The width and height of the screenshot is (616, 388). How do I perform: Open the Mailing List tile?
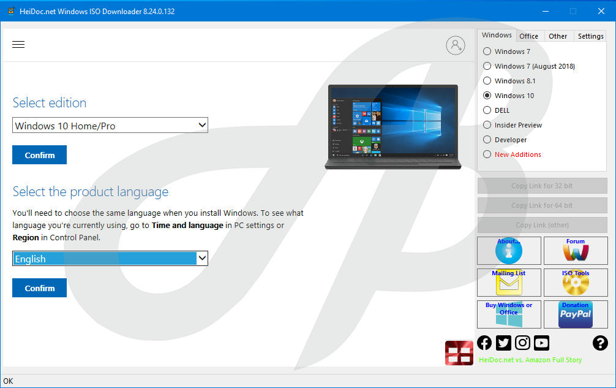509,282
